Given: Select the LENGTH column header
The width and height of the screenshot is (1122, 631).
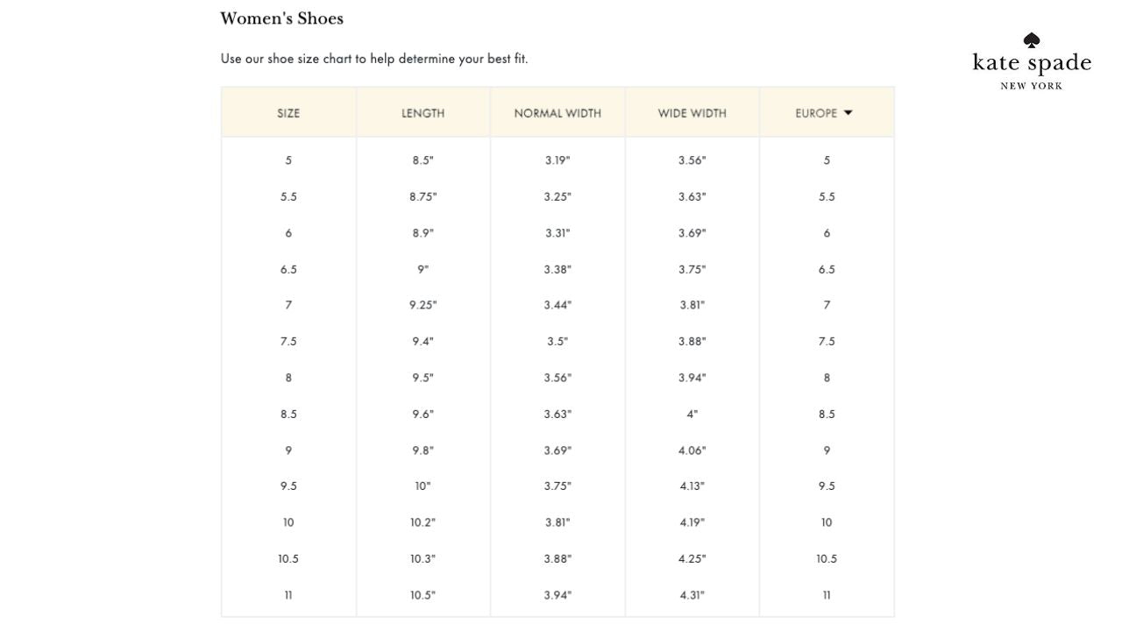Looking at the screenshot, I should [423, 113].
